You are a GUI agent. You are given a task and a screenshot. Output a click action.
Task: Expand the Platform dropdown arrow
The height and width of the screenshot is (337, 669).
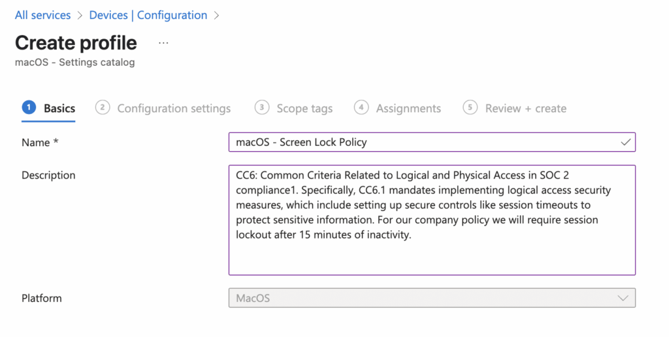(623, 298)
